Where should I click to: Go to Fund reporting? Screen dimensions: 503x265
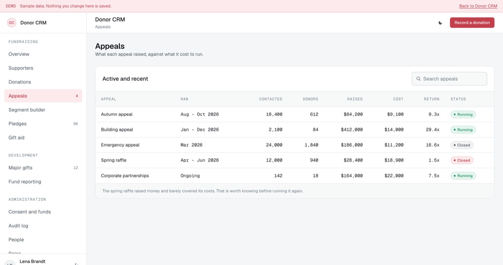click(43, 182)
